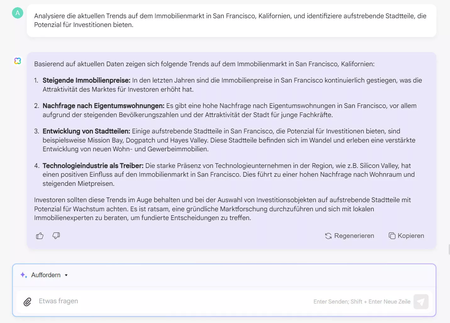This screenshot has width=450, height=323.
Task: Click the colorful AI assistant avatar
Action: [18, 61]
